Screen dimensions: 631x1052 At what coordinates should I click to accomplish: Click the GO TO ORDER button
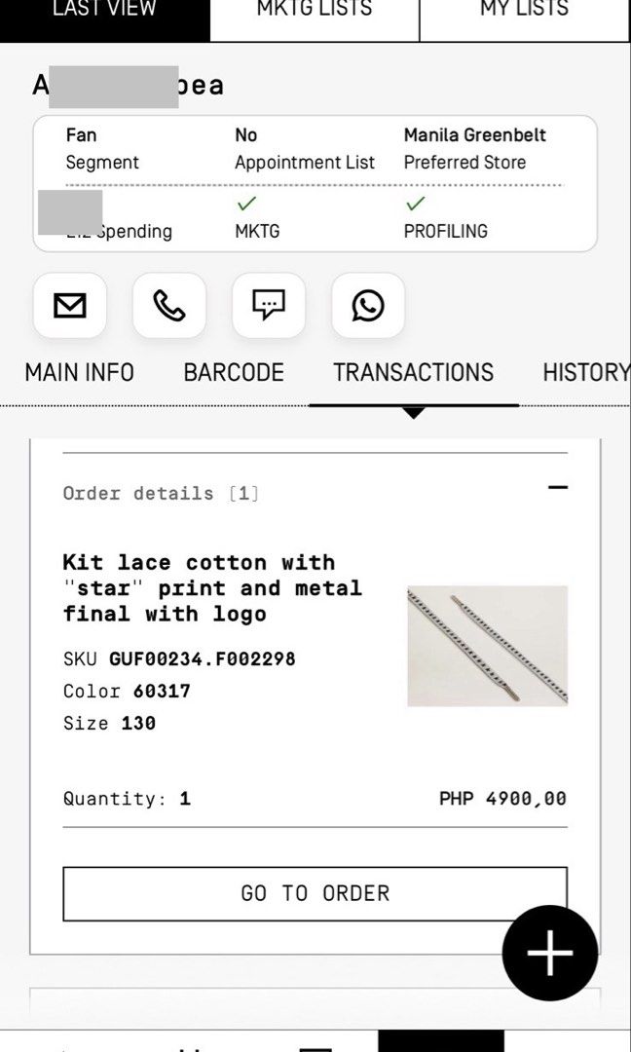(x=315, y=893)
